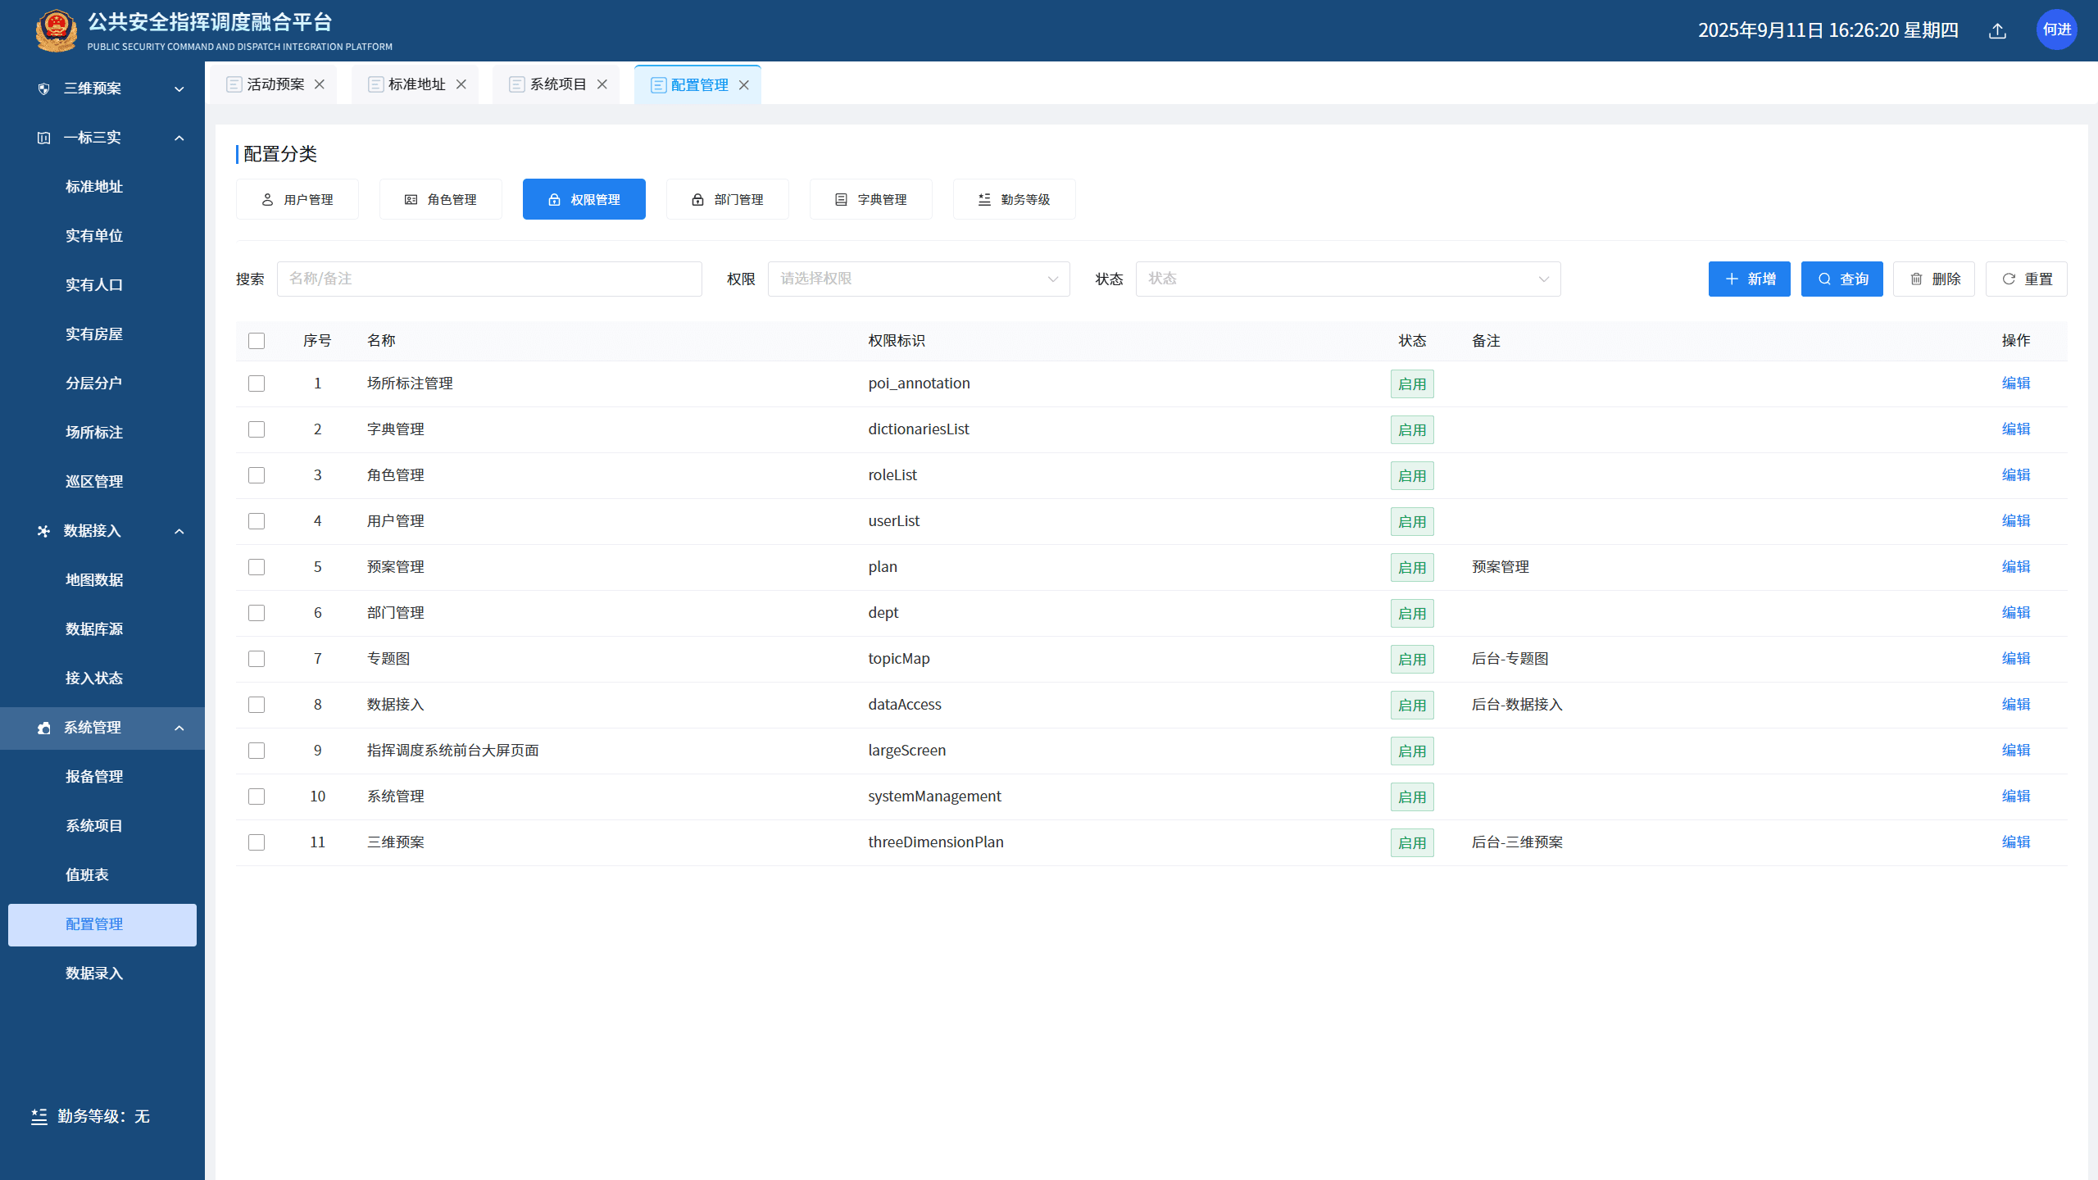Close the 配置管理 tab
The height and width of the screenshot is (1180, 2098).
pos(744,85)
